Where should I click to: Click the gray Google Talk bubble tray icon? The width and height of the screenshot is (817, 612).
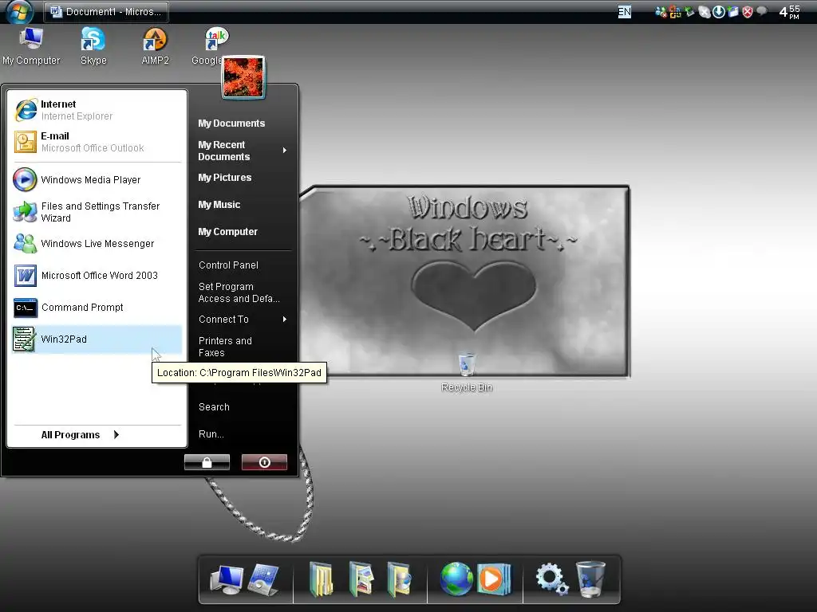(762, 11)
